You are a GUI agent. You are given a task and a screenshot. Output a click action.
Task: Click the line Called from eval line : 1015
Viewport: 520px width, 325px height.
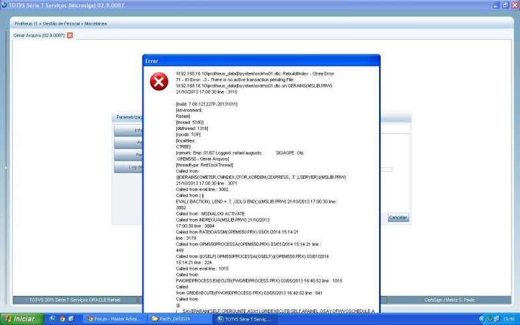202,268
